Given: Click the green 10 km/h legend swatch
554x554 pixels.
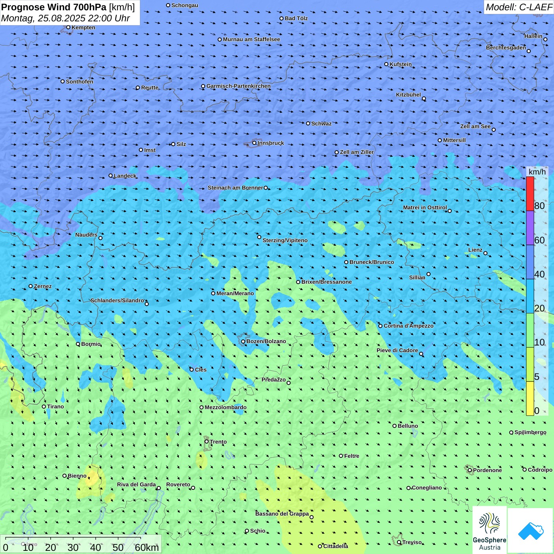Looking at the screenshot, I should pyautogui.click(x=530, y=330).
